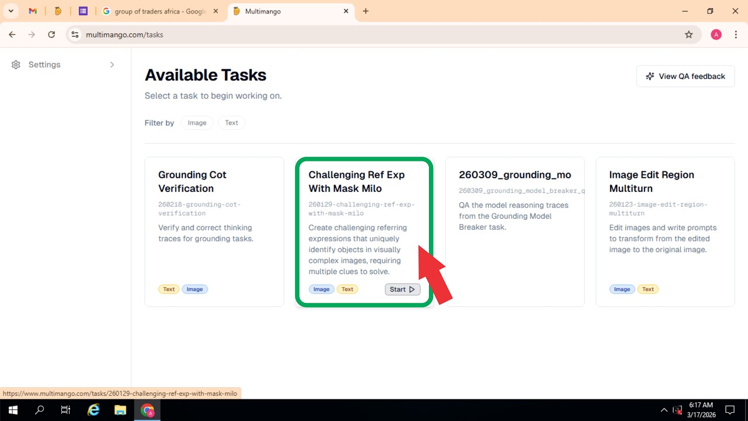
Task: Click Image tag on Image Edit Region Multiturn card
Action: (622, 289)
